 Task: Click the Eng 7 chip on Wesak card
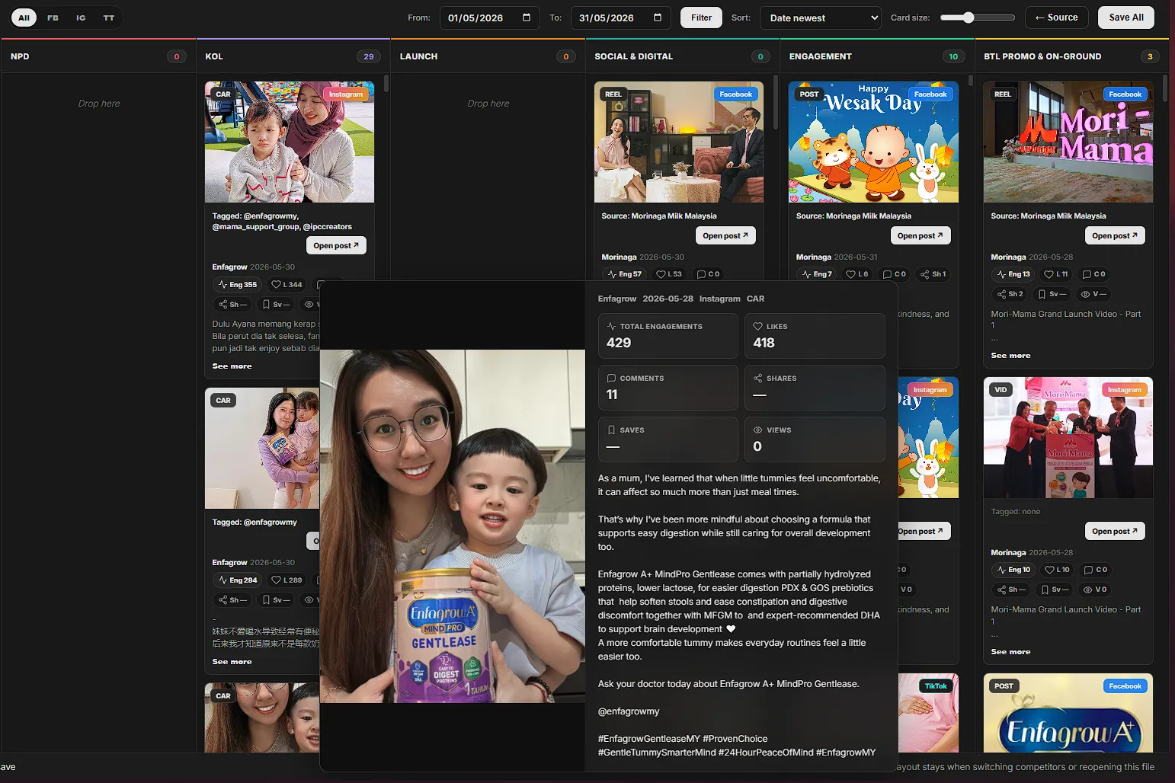coord(817,274)
